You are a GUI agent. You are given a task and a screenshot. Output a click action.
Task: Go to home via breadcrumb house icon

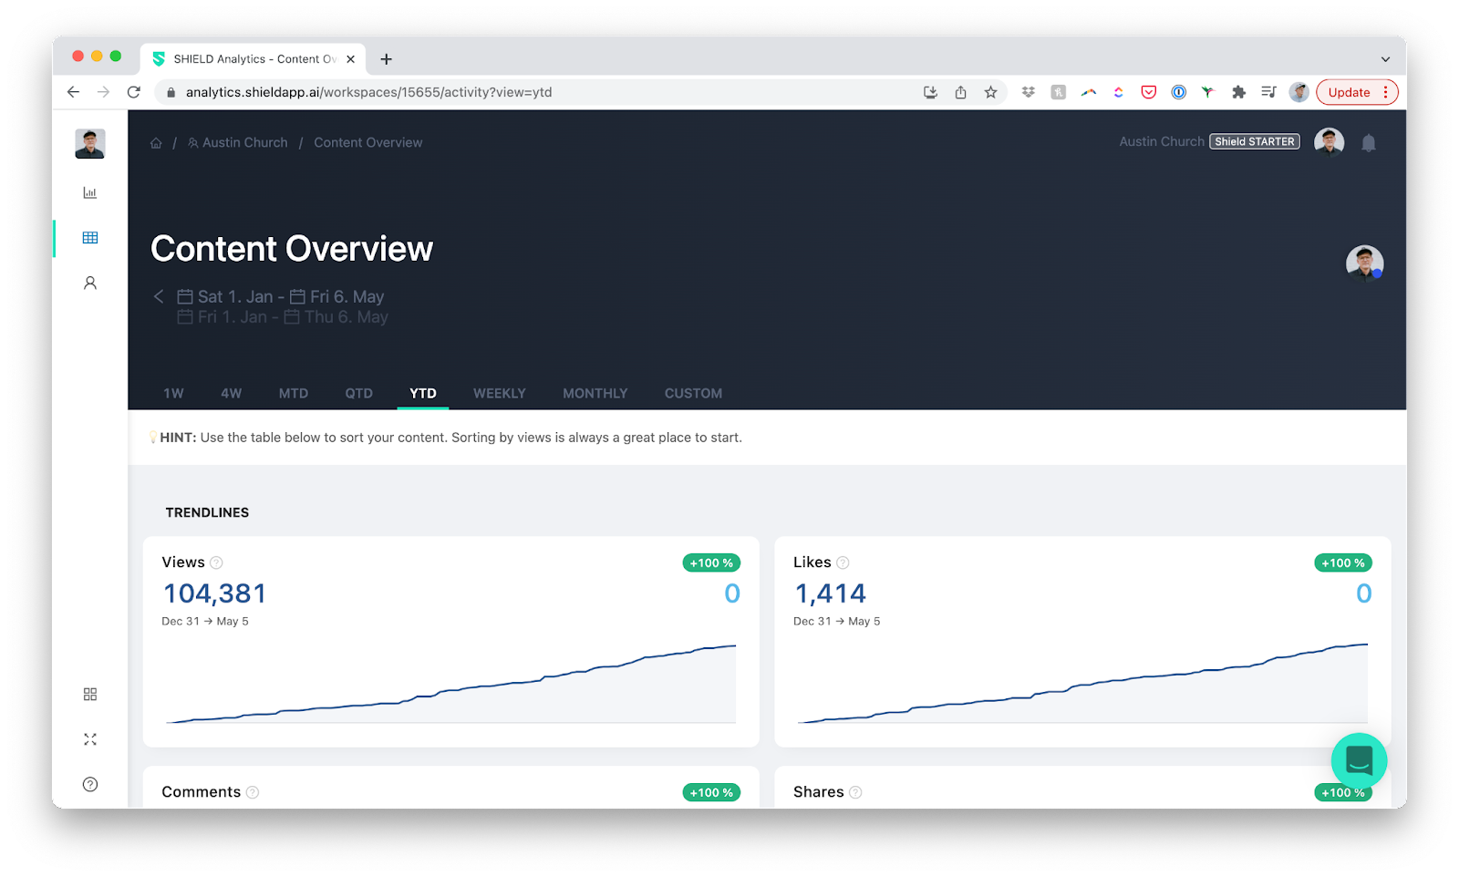156,143
